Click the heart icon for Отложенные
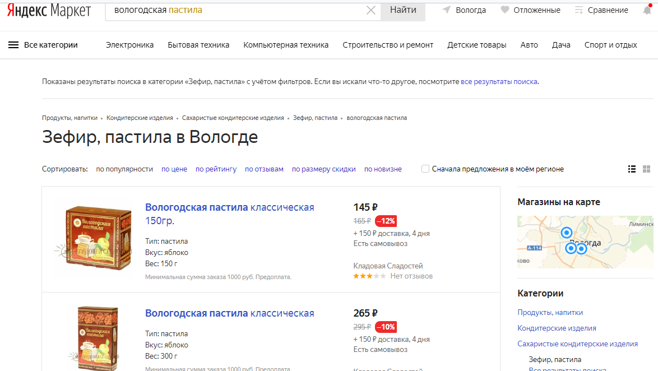Screen dimensions: 658x371 (x=505, y=10)
